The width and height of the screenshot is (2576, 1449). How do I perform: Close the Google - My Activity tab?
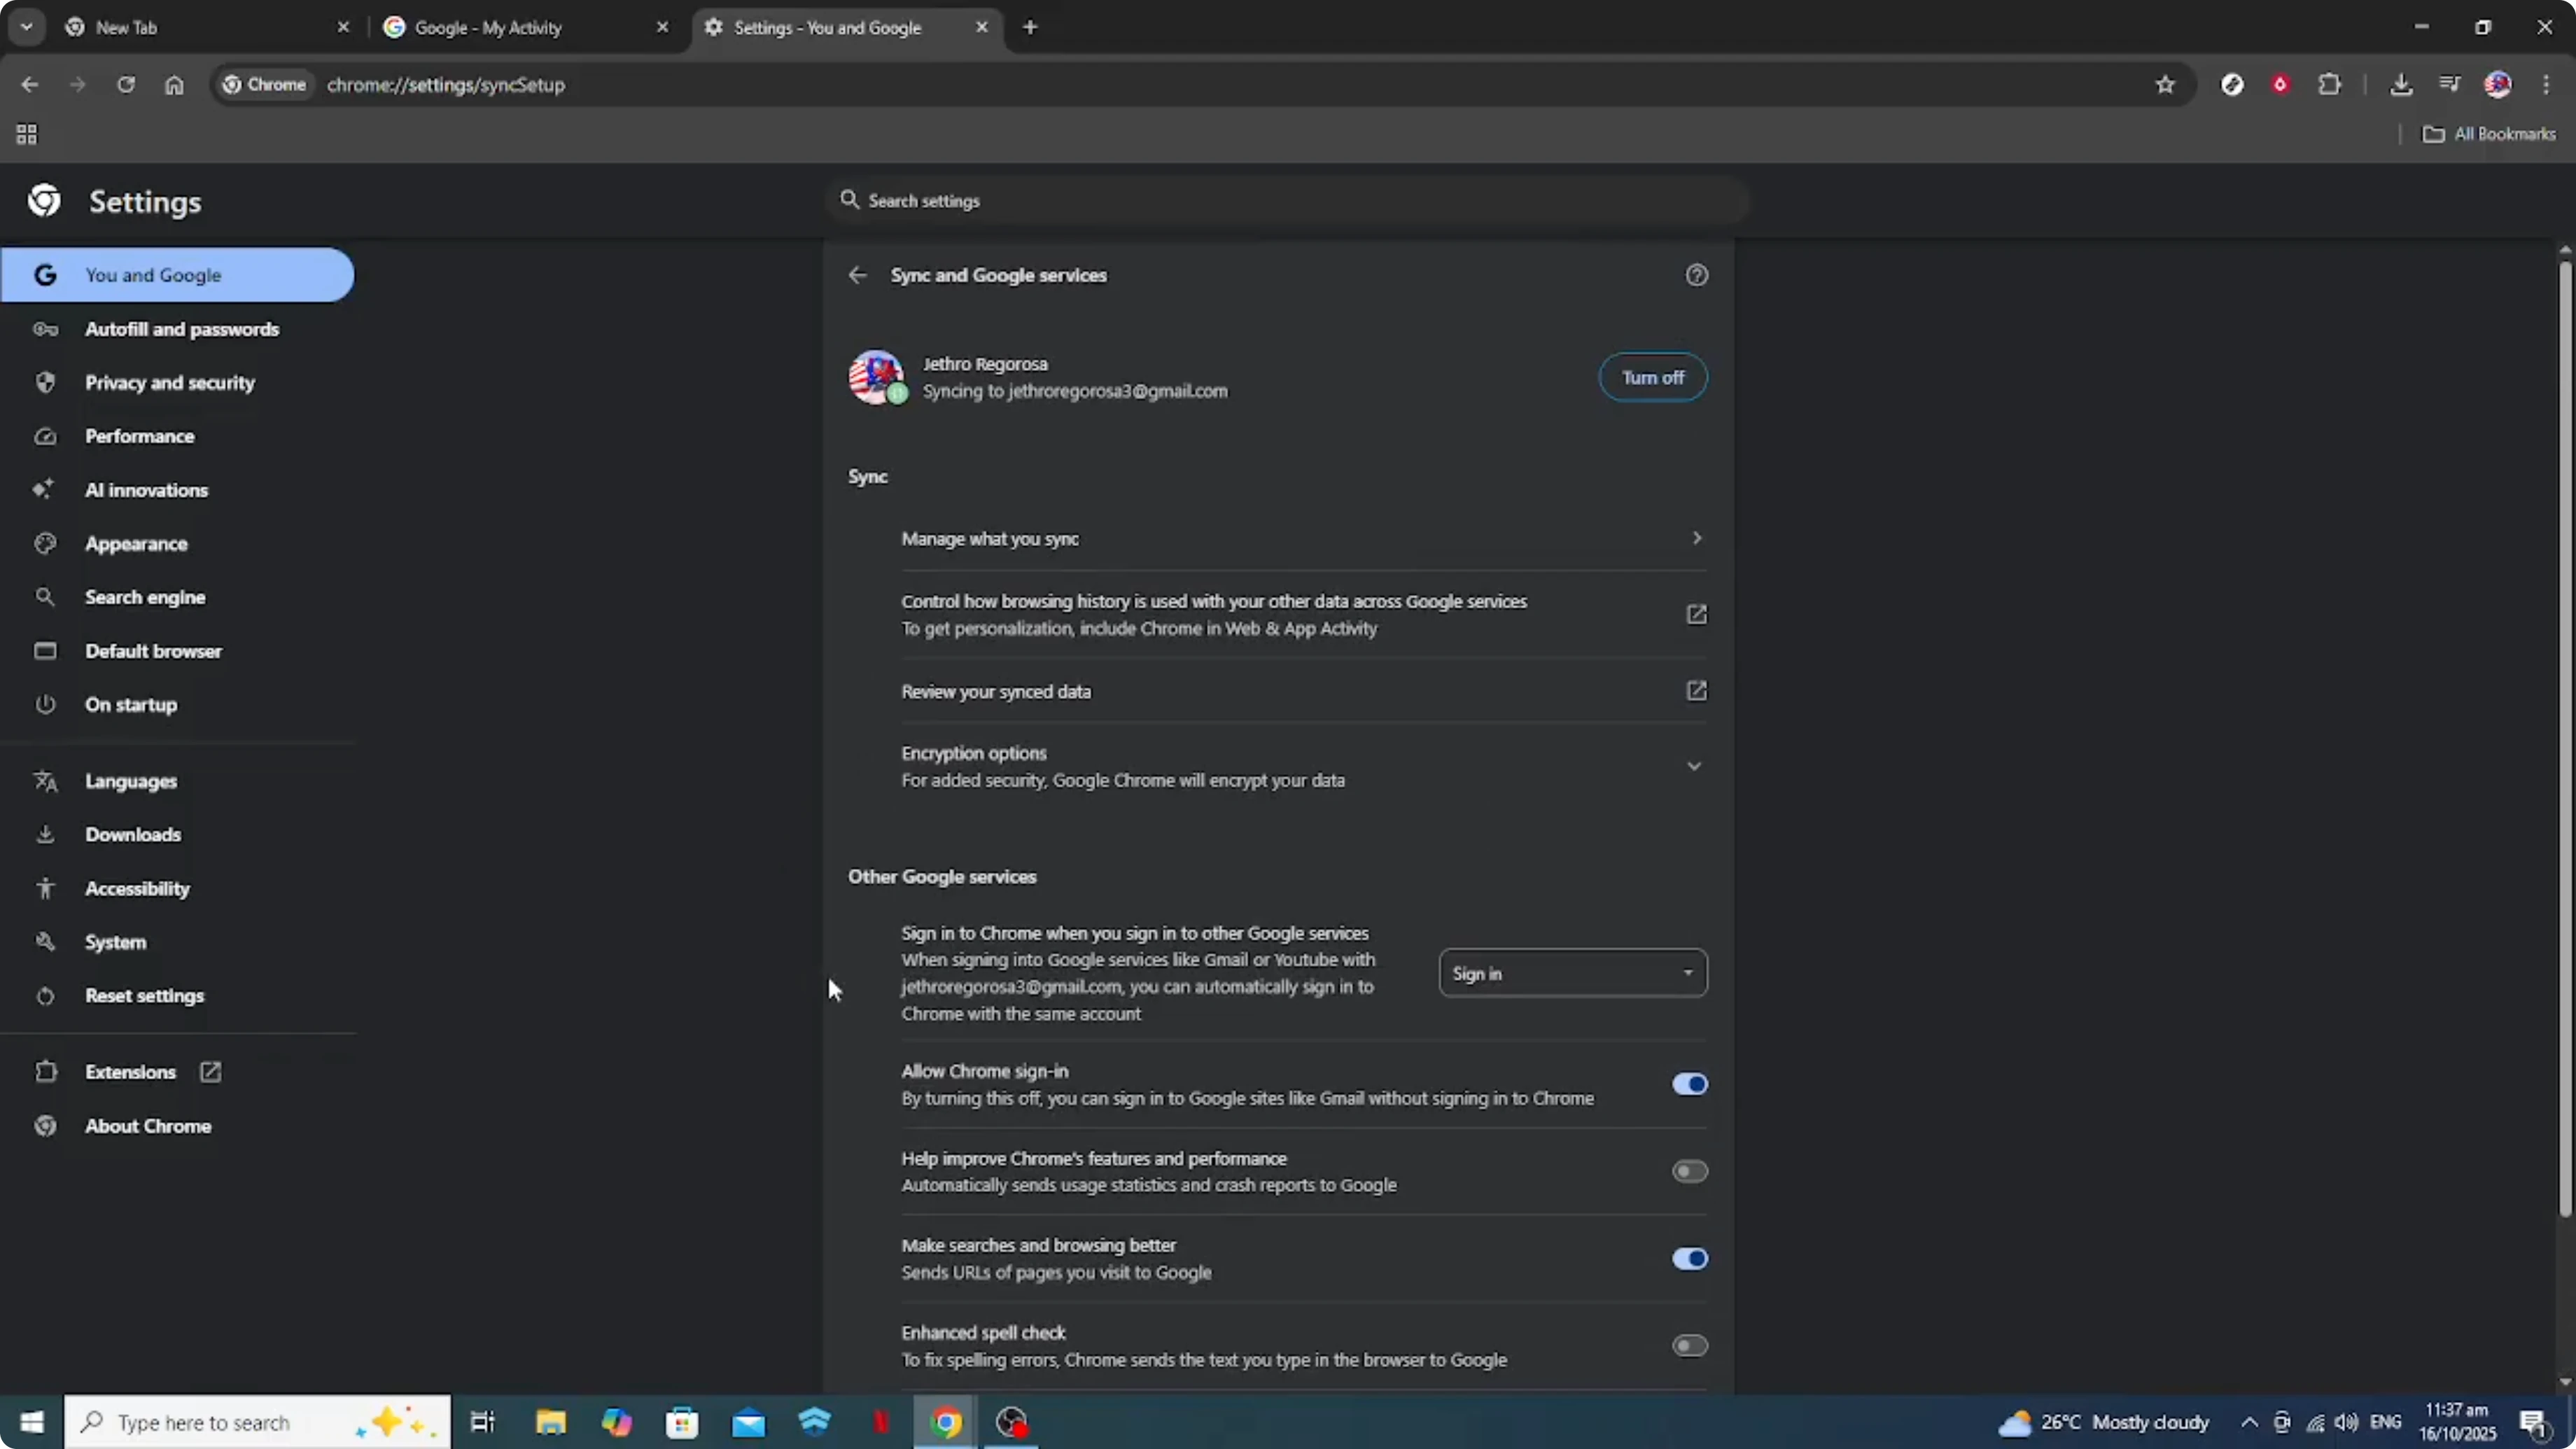[662, 27]
